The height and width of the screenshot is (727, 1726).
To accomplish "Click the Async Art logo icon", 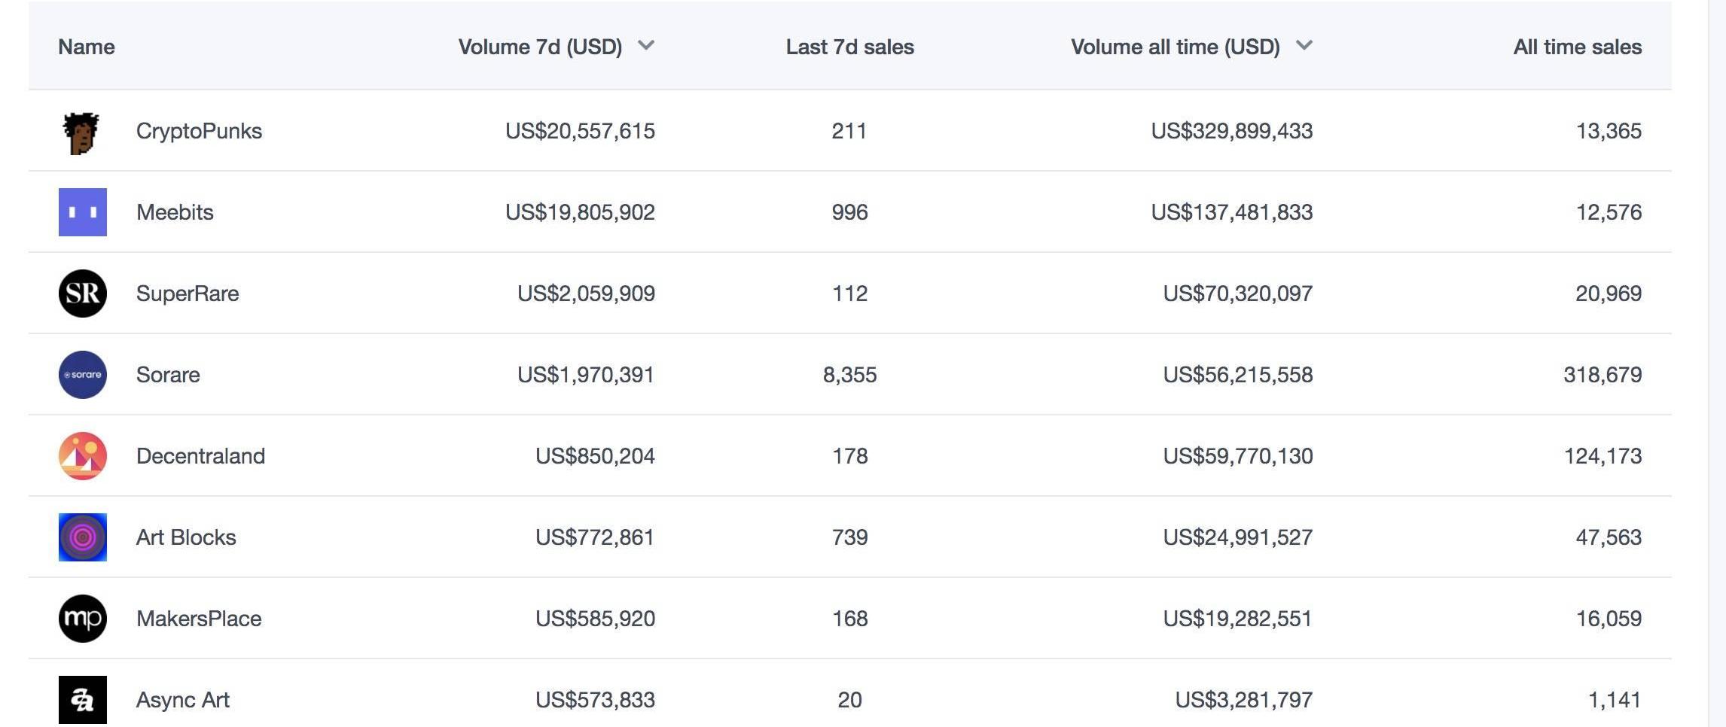I will tap(83, 700).
